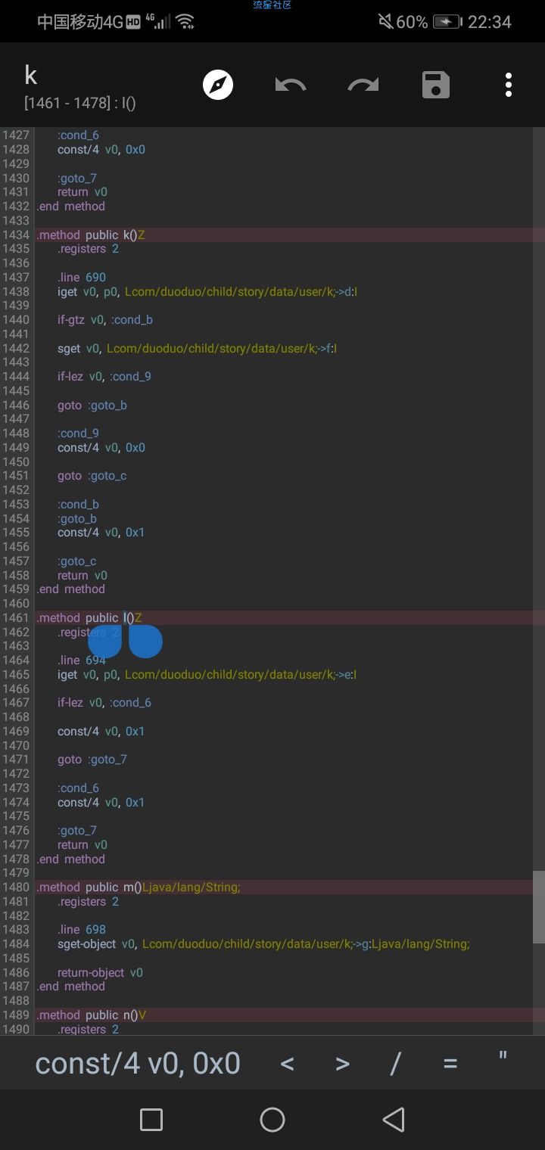Tap '.end method' on line 1459
Viewport: 545px width, 1150px height.
71,589
